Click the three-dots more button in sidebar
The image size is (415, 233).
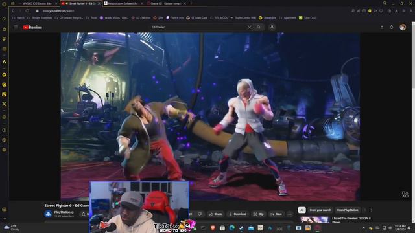pyautogui.click(x=5, y=219)
